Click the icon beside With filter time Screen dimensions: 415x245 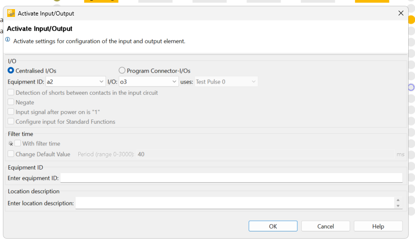pyautogui.click(x=11, y=144)
